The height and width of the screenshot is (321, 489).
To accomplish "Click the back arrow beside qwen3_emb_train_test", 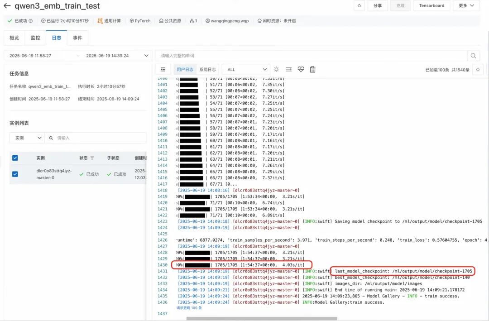I will [7, 6].
